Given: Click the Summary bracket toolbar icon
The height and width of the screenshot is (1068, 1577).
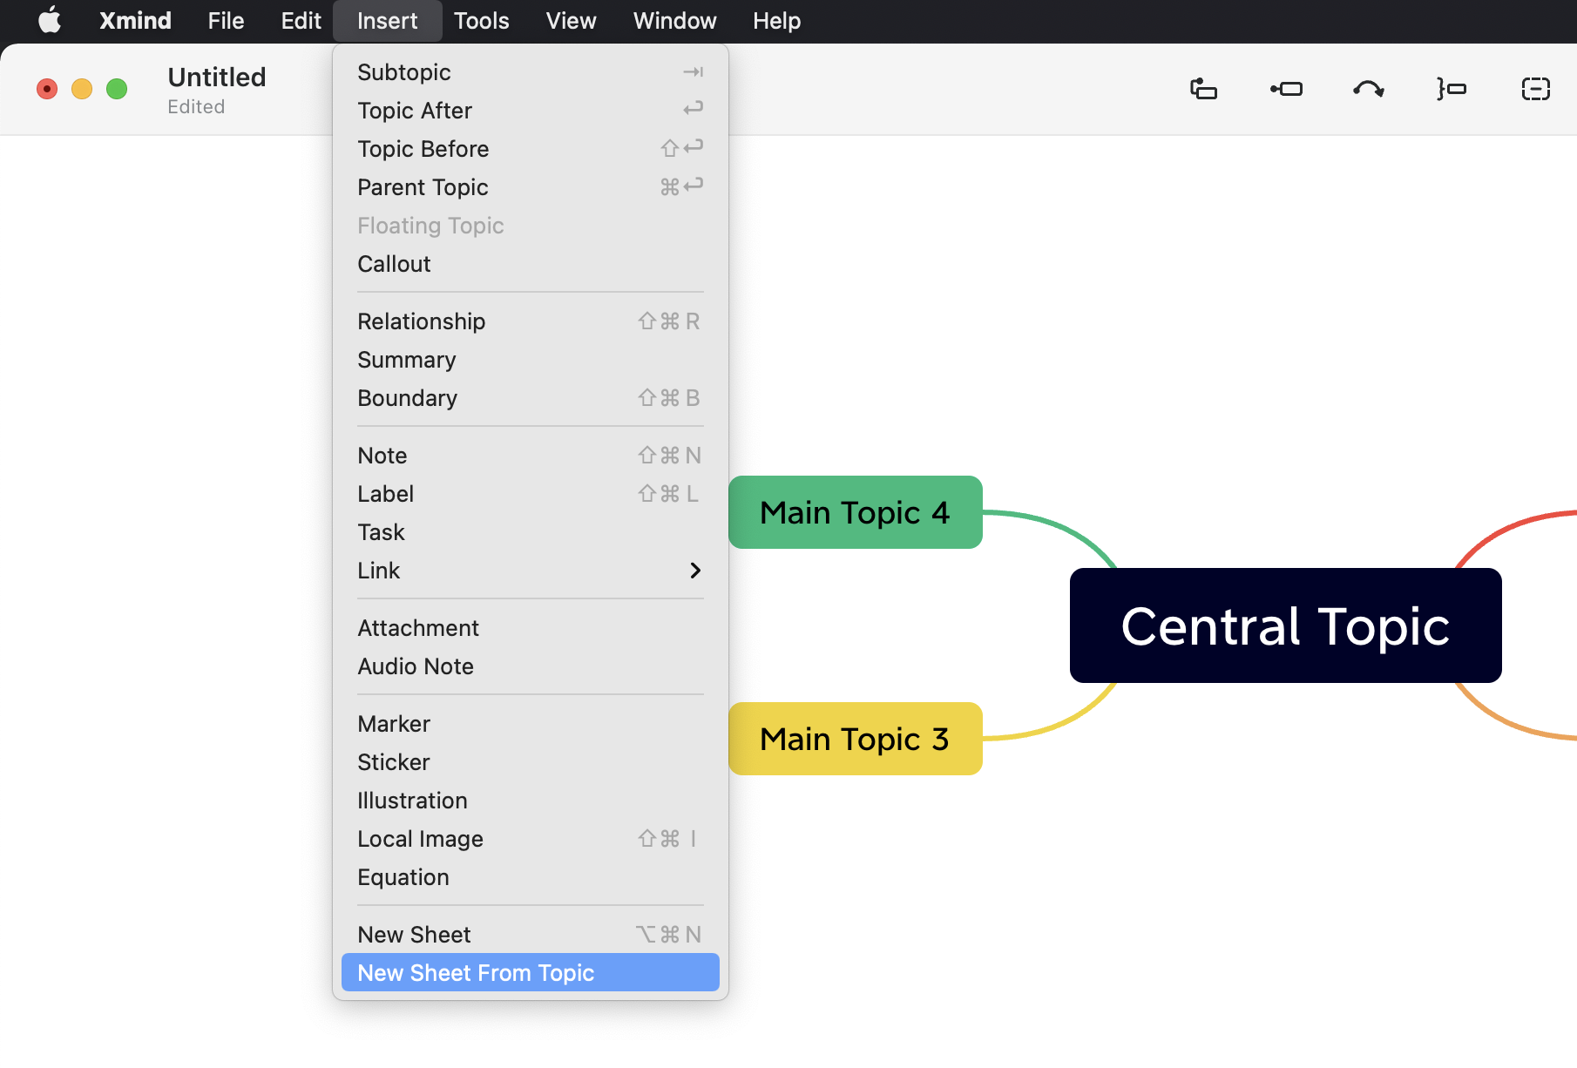Looking at the screenshot, I should click(x=1452, y=89).
